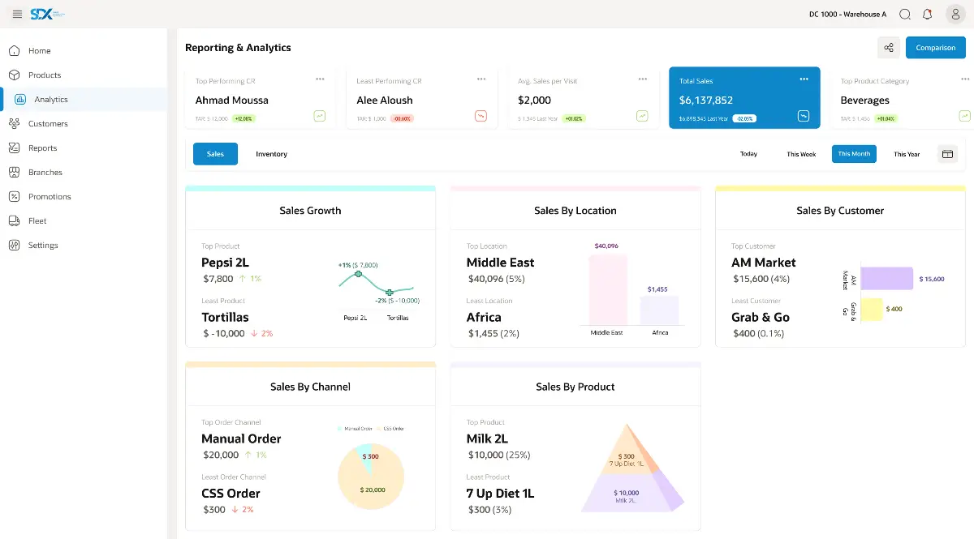Go to Customers in the sidebar
Viewport: 974px width, 539px height.
[48, 123]
